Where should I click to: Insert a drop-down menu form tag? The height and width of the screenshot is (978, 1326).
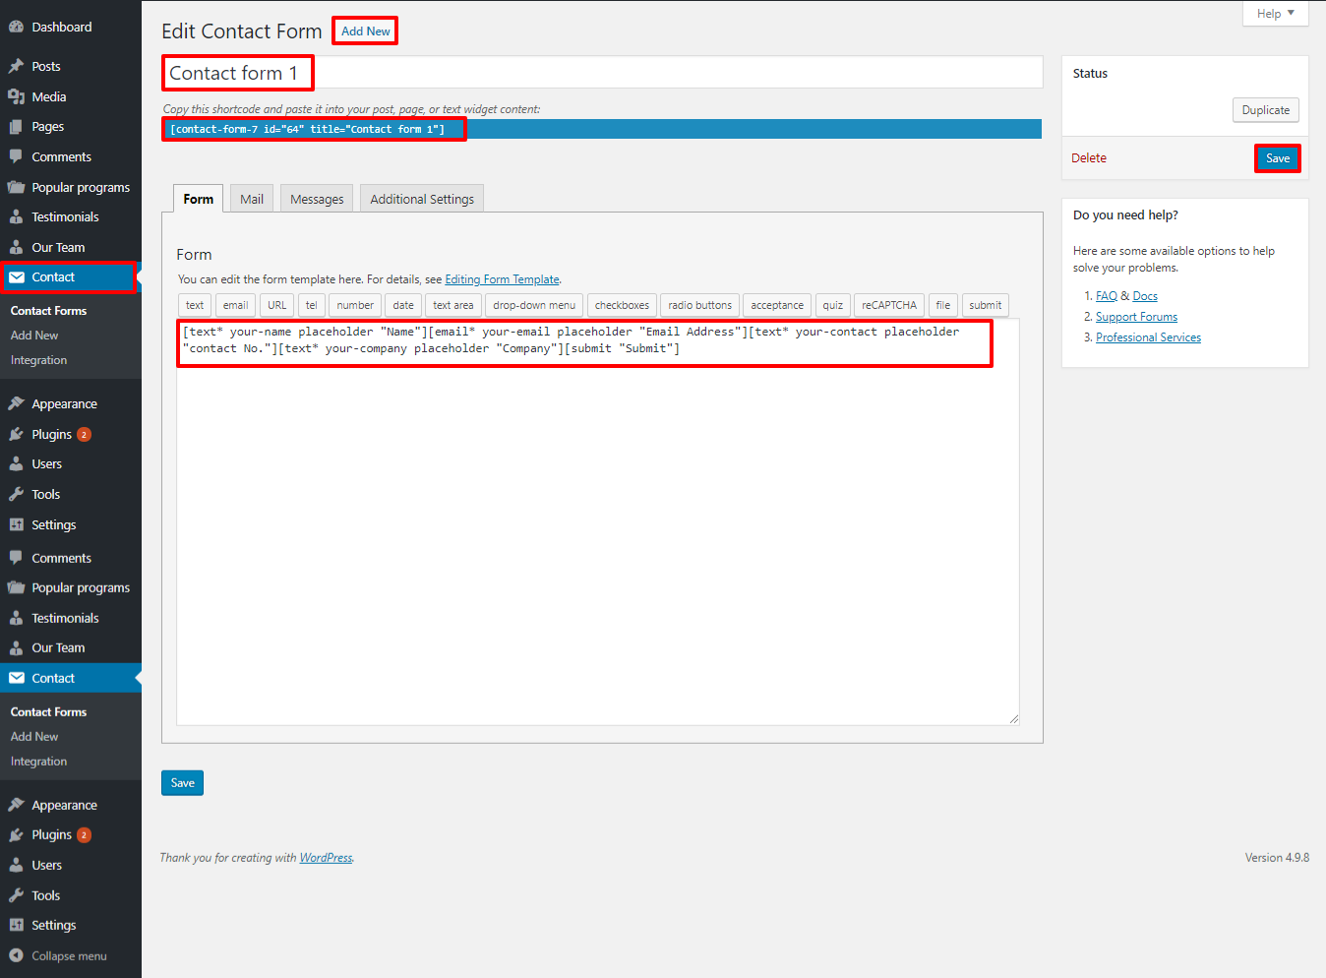click(x=534, y=305)
